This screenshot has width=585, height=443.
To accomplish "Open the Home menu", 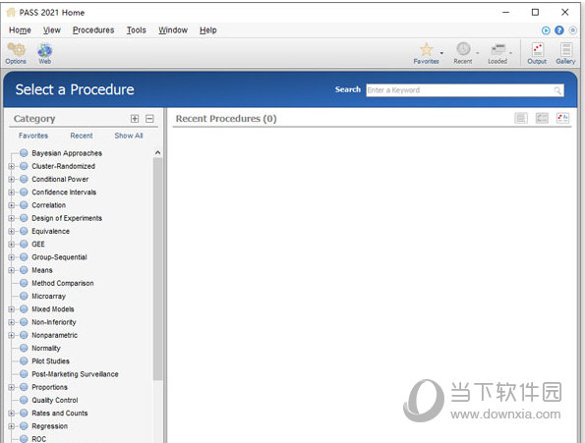I will pyautogui.click(x=20, y=30).
